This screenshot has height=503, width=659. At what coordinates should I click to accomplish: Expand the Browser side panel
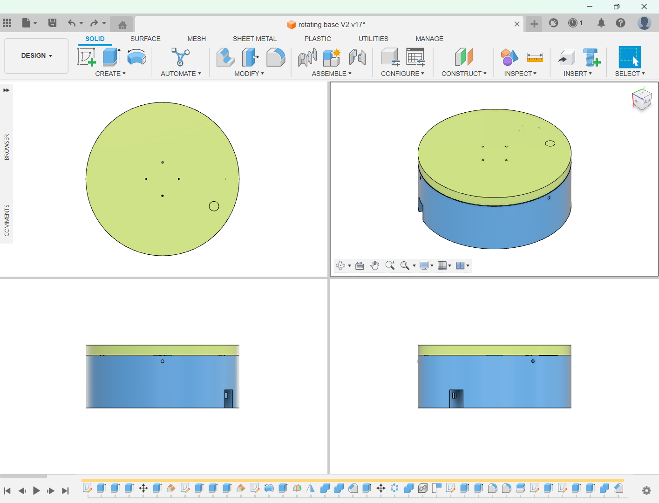coord(7,90)
